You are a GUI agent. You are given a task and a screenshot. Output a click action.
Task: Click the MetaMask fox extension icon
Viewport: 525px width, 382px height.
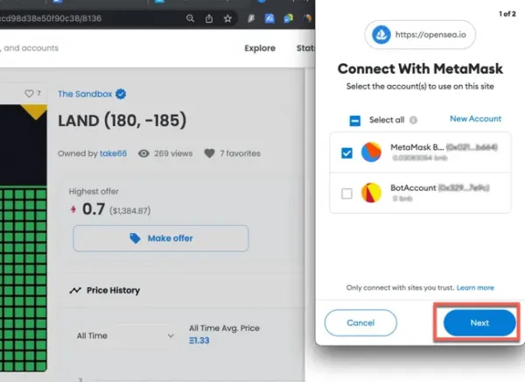click(307, 18)
